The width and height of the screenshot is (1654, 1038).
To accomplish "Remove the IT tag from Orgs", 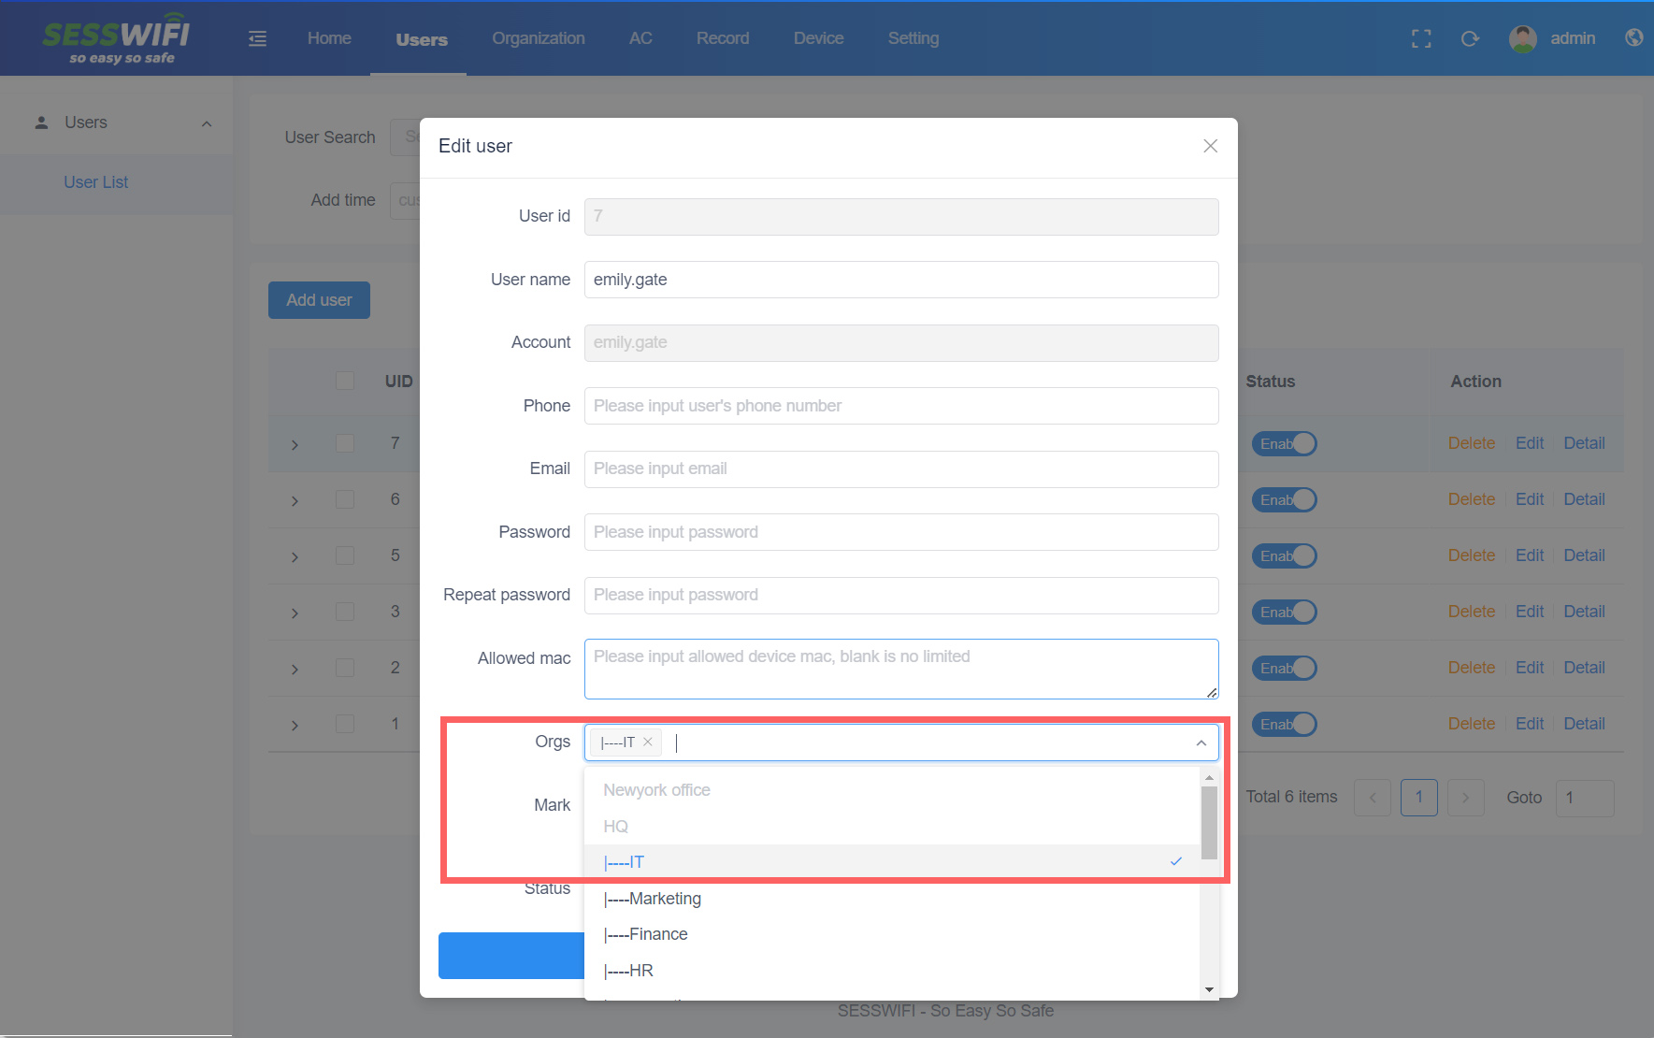I will [x=648, y=742].
